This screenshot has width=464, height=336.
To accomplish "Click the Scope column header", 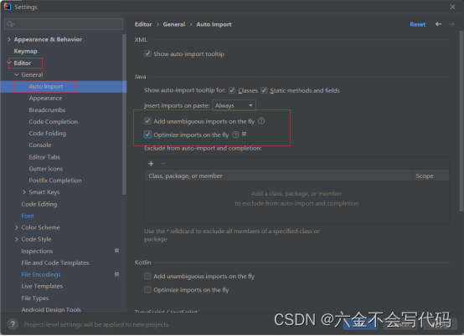I will point(430,176).
